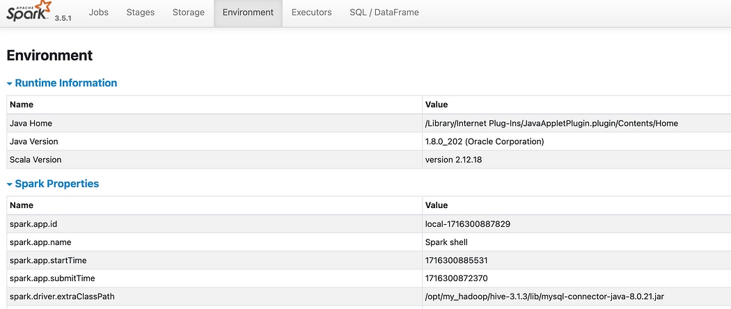Open the Executors tab

[311, 13]
